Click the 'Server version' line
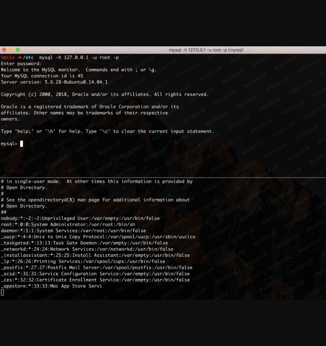This screenshot has height=346, width=326. coord(54,82)
